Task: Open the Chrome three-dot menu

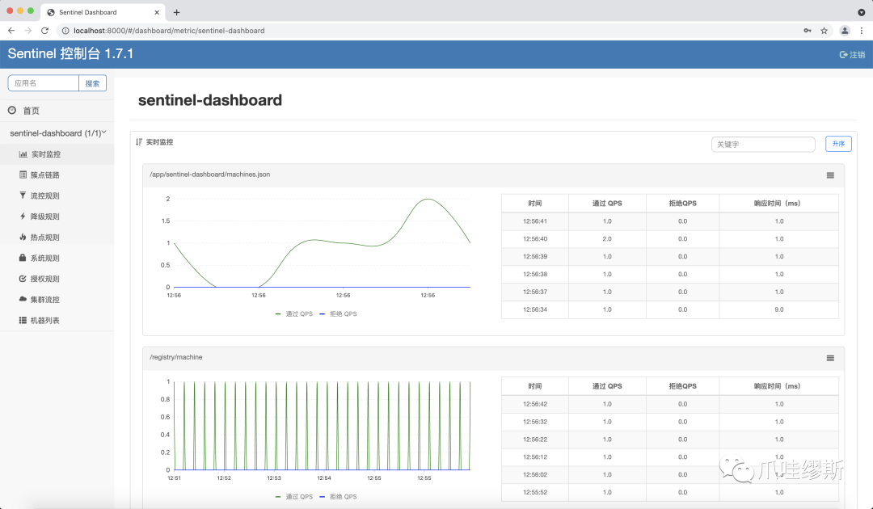Action: click(x=862, y=31)
